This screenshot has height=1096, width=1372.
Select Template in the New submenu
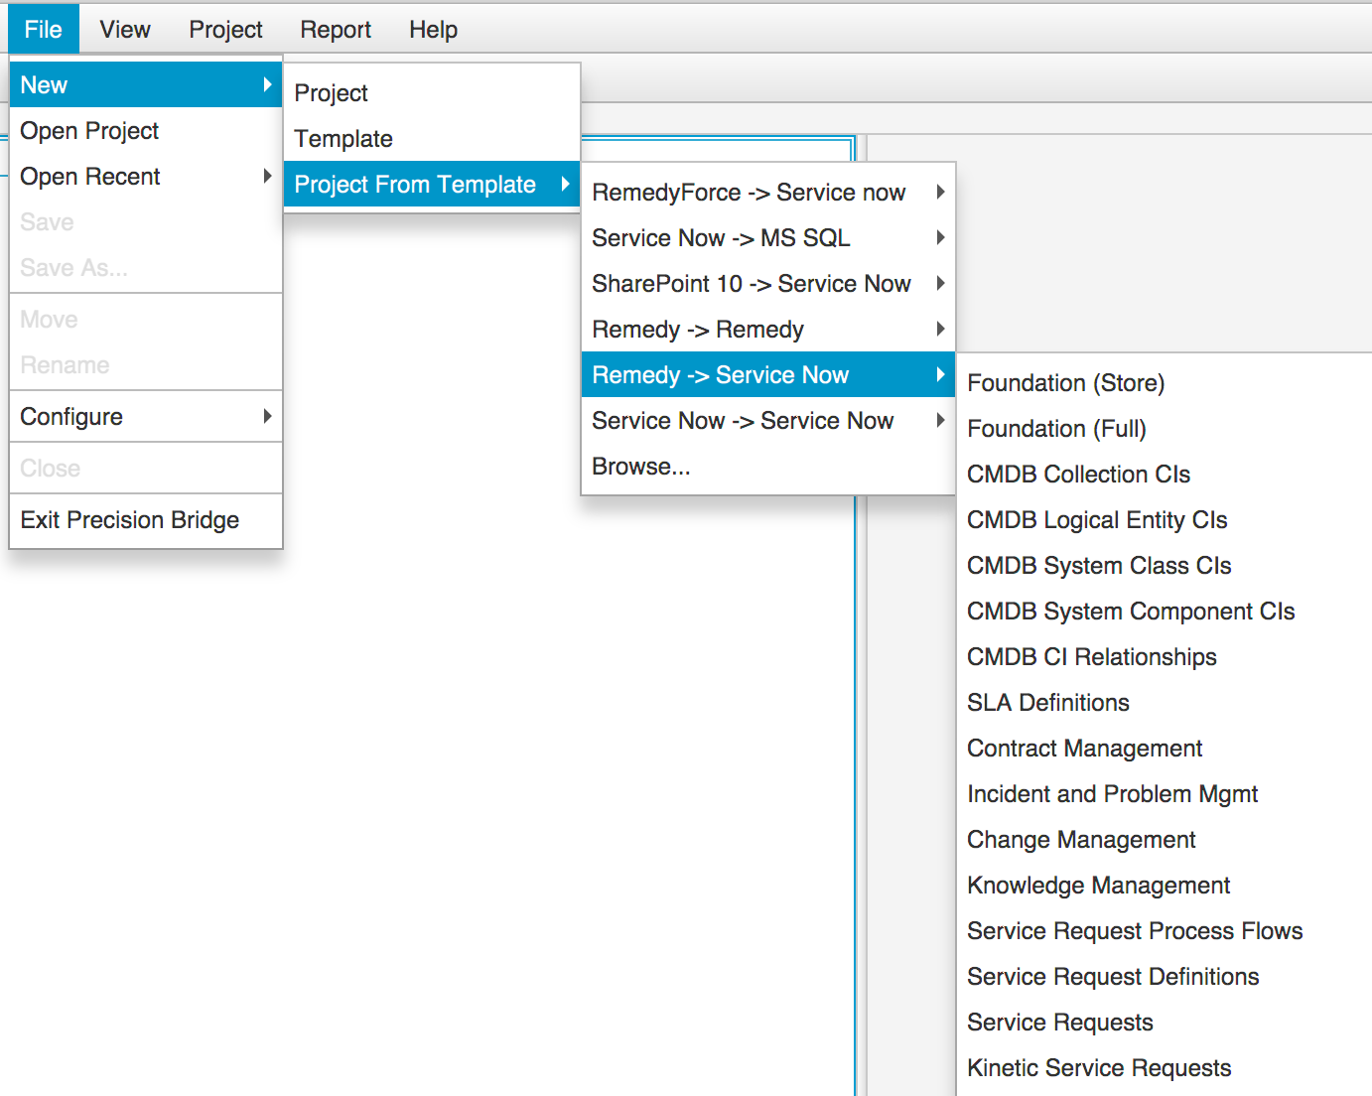pyautogui.click(x=432, y=138)
